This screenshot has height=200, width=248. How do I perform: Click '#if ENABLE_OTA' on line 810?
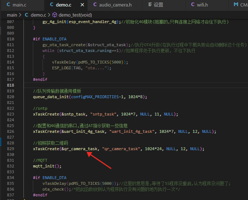click(50, 39)
